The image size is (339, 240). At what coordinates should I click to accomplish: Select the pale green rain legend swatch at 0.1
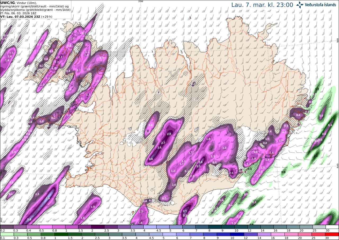click(x=7, y=234)
